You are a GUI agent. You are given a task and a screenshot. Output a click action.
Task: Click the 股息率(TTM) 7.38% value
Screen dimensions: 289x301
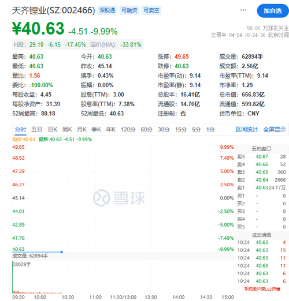point(127,104)
